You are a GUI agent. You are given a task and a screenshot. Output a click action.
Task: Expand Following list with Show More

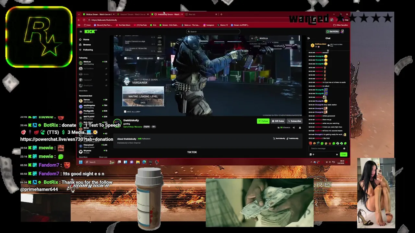click(83, 91)
